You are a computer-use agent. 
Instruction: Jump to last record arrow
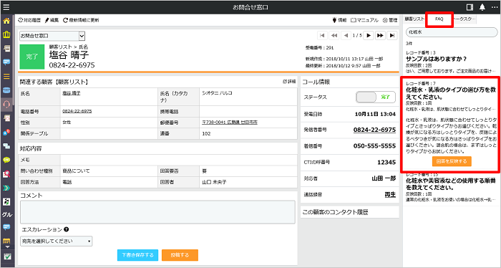tap(392, 36)
